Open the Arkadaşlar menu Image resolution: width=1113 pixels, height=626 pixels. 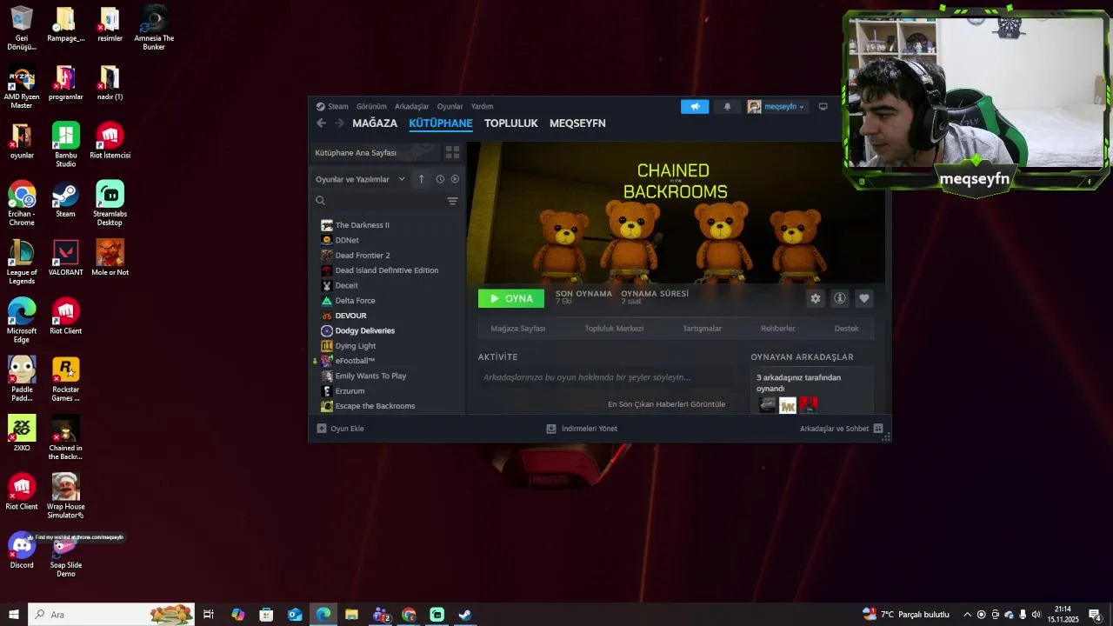click(x=412, y=106)
